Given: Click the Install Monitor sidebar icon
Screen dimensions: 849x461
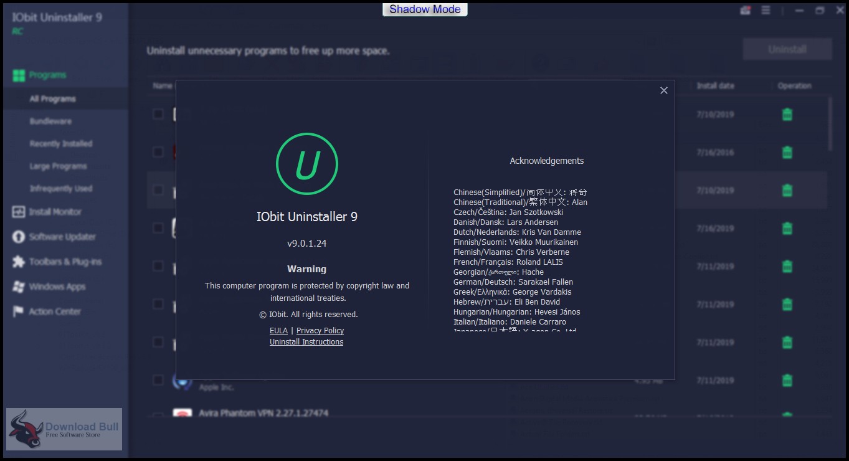Looking at the screenshot, I should point(18,212).
